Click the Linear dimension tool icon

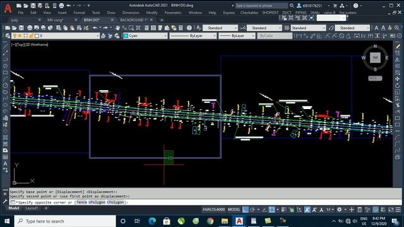pyautogui.click(x=299, y=36)
